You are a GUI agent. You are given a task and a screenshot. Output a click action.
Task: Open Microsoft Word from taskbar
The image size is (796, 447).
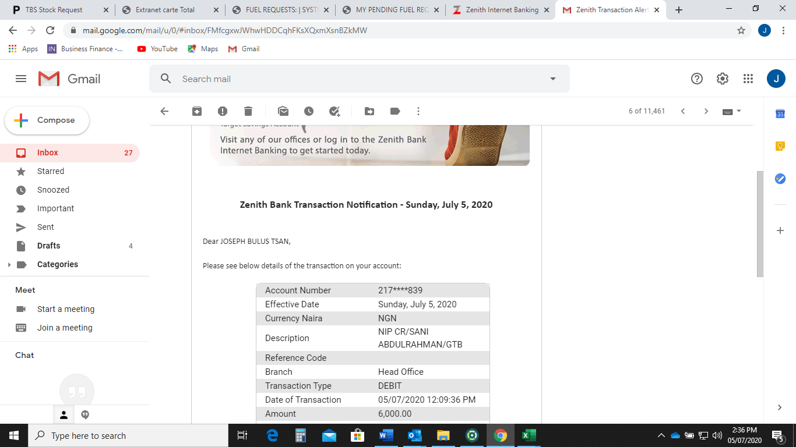tap(386, 435)
